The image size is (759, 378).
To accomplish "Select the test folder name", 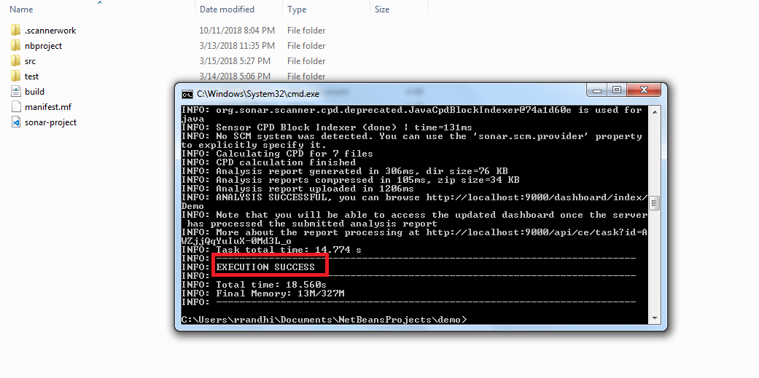I will point(31,76).
